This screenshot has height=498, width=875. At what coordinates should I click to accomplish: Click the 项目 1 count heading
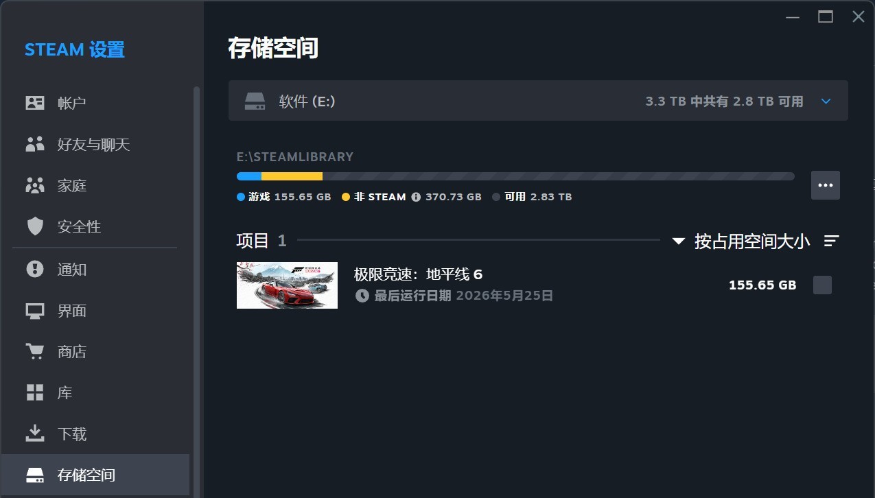pyautogui.click(x=261, y=241)
